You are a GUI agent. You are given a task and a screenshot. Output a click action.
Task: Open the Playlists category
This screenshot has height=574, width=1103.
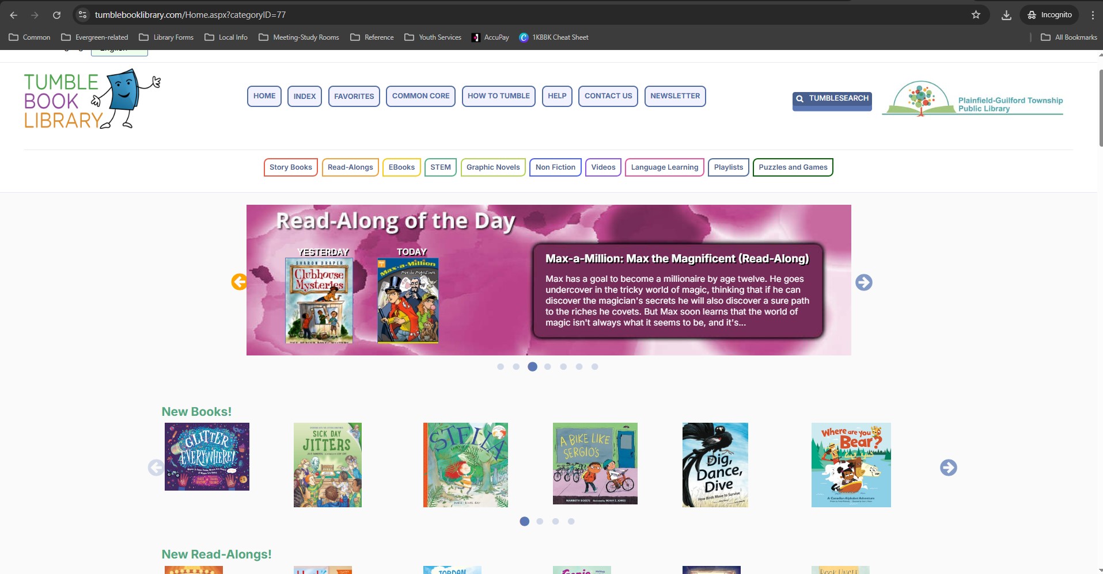pyautogui.click(x=729, y=167)
